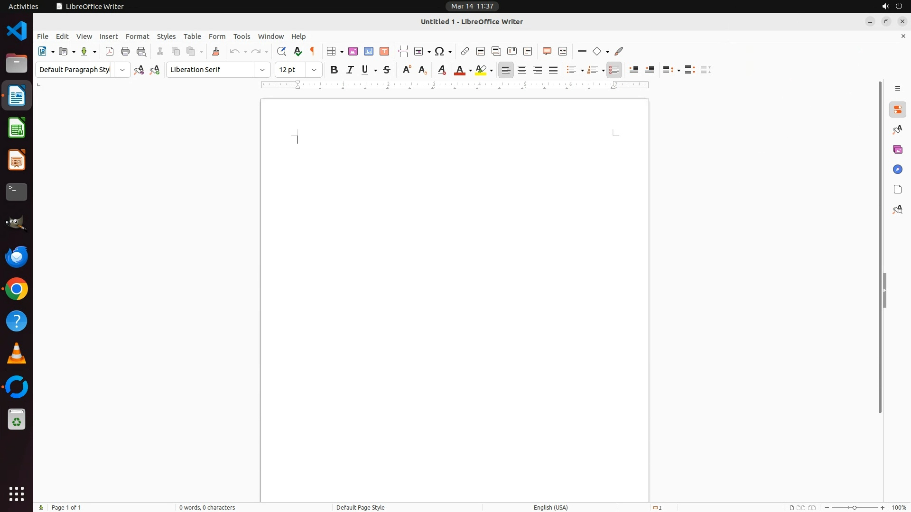911x512 pixels.
Task: Enable center paragraph alignment
Action: coord(522,70)
